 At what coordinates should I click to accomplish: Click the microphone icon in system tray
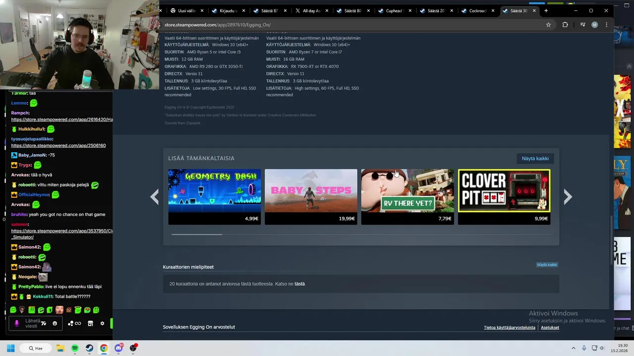pos(584,348)
